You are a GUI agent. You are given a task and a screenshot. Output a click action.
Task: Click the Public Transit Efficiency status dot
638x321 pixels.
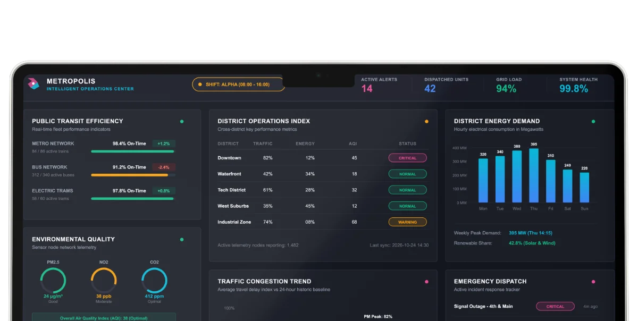[x=182, y=121]
